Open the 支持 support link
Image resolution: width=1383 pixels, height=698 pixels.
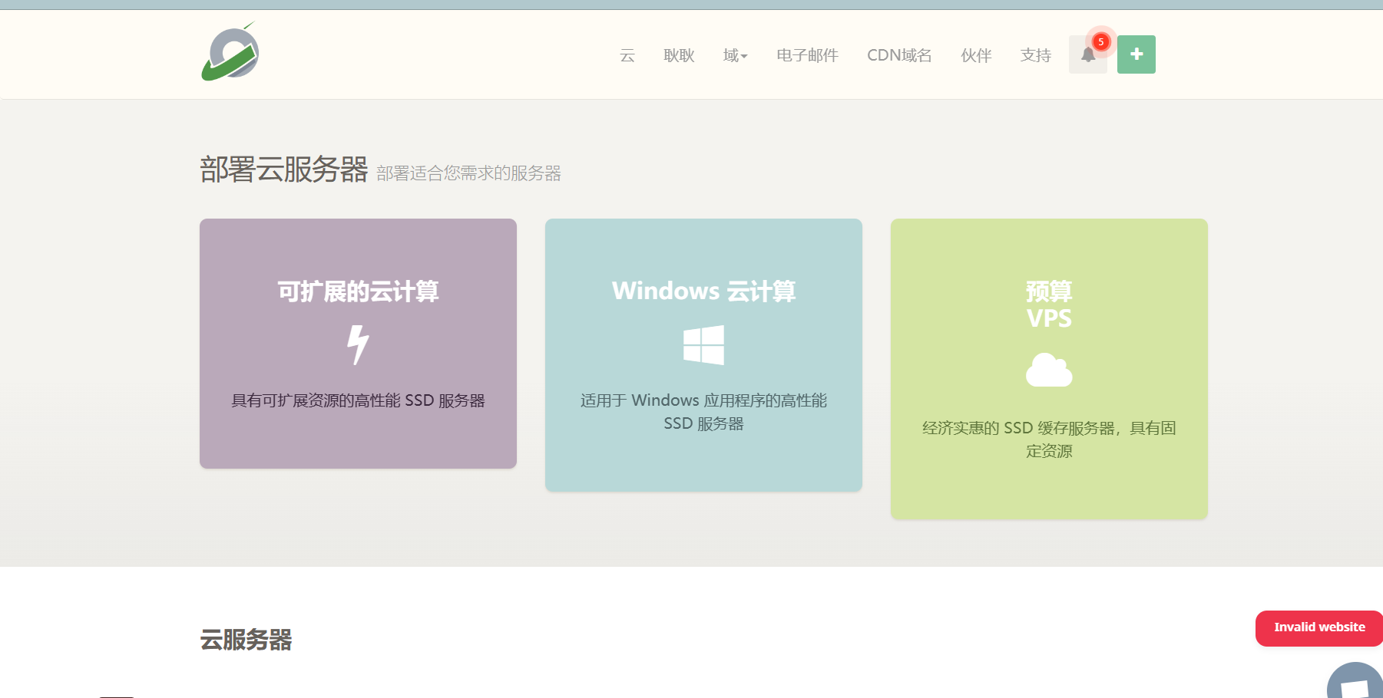1035,55
